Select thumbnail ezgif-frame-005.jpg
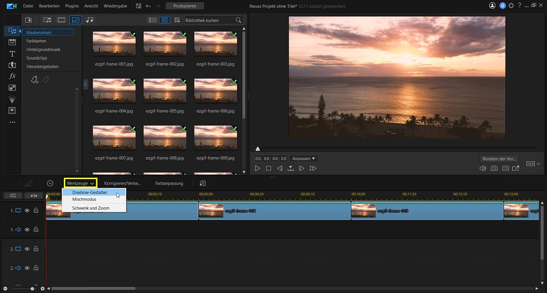This screenshot has height=293, width=547. tap(165, 90)
